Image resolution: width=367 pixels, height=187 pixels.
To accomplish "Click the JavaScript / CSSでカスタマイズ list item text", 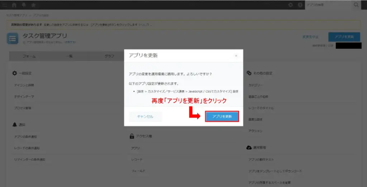I will (187, 91).
